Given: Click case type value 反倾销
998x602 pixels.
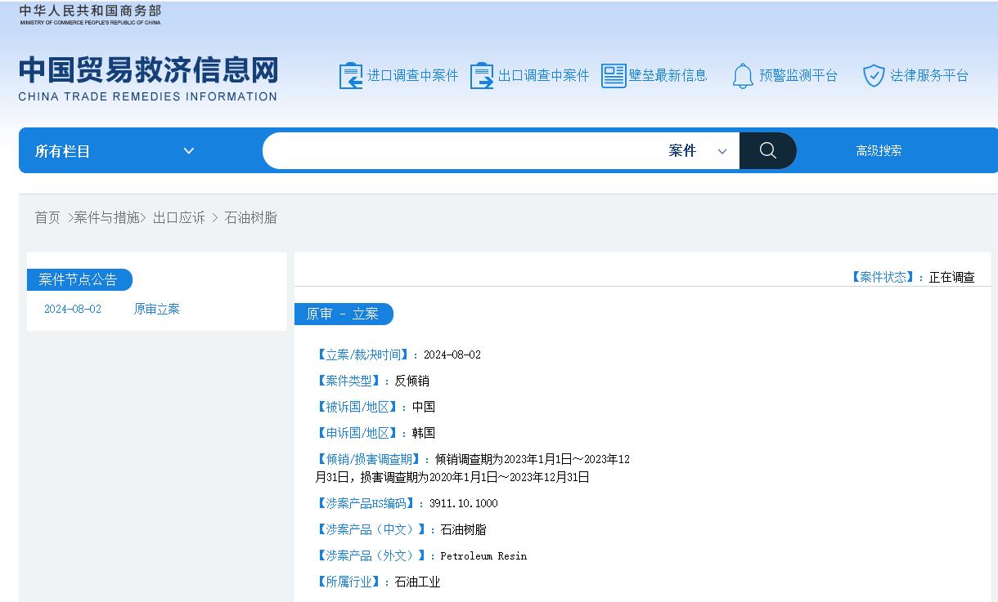Looking at the screenshot, I should 411,381.
